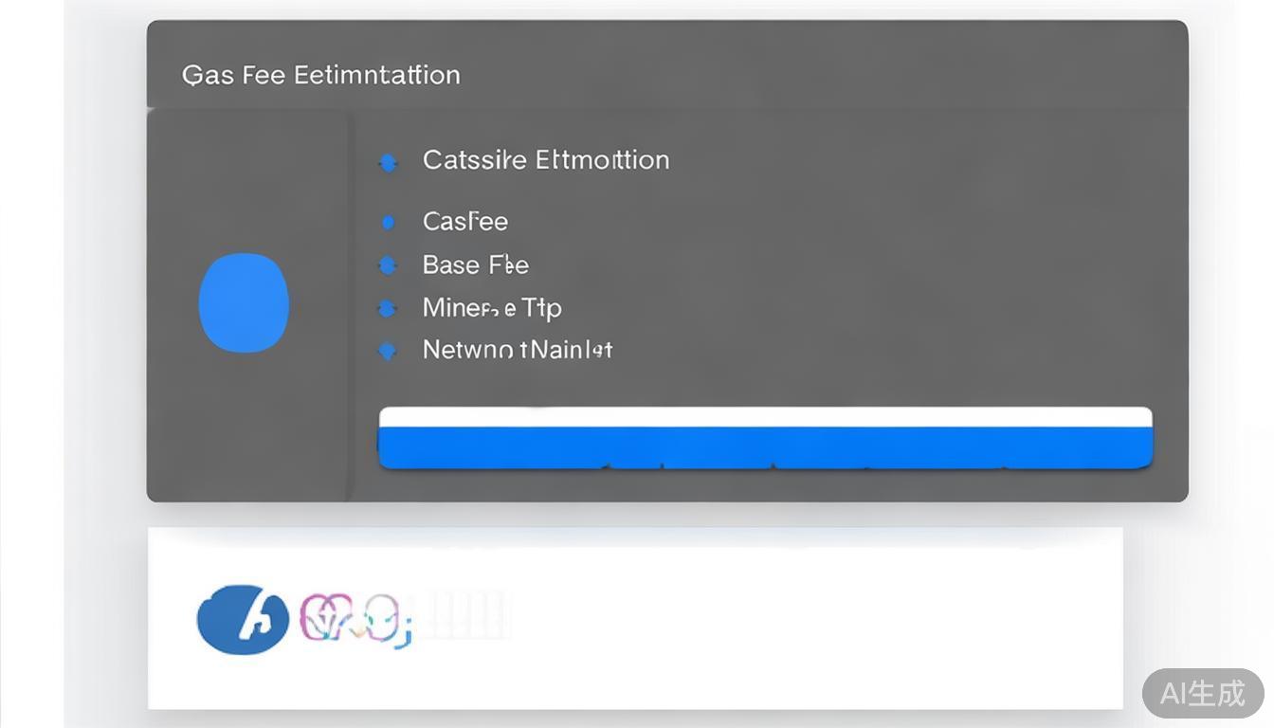1274x728 pixels.
Task: Select the dot beside the Miner Tip row
Action: [387, 308]
